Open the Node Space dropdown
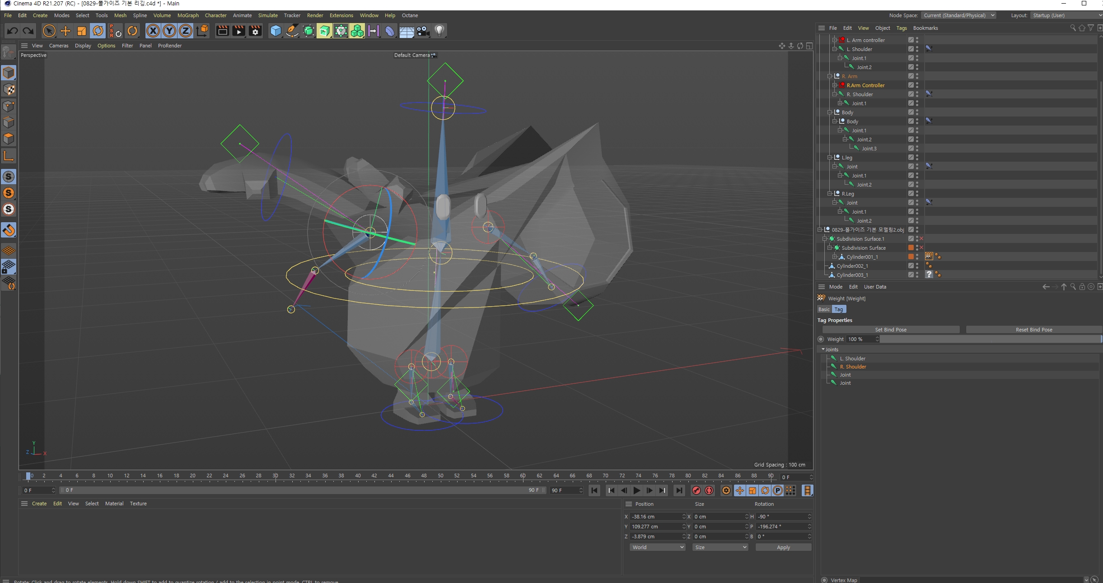Image resolution: width=1103 pixels, height=583 pixels. [959, 15]
